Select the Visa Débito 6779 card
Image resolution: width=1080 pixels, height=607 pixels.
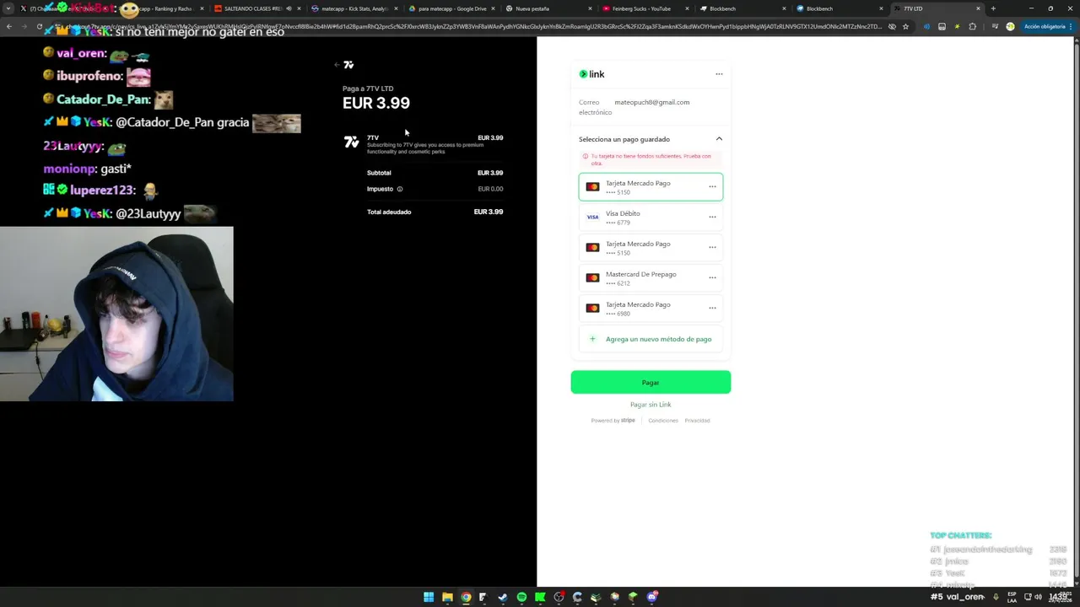(651, 217)
